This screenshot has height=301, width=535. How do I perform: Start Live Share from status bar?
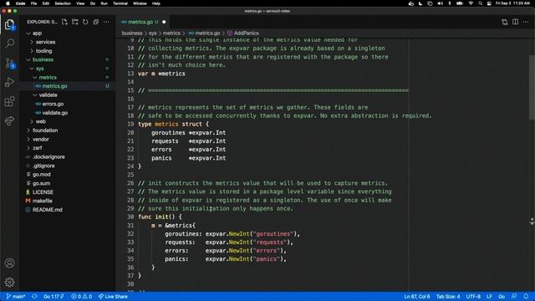coord(113,296)
